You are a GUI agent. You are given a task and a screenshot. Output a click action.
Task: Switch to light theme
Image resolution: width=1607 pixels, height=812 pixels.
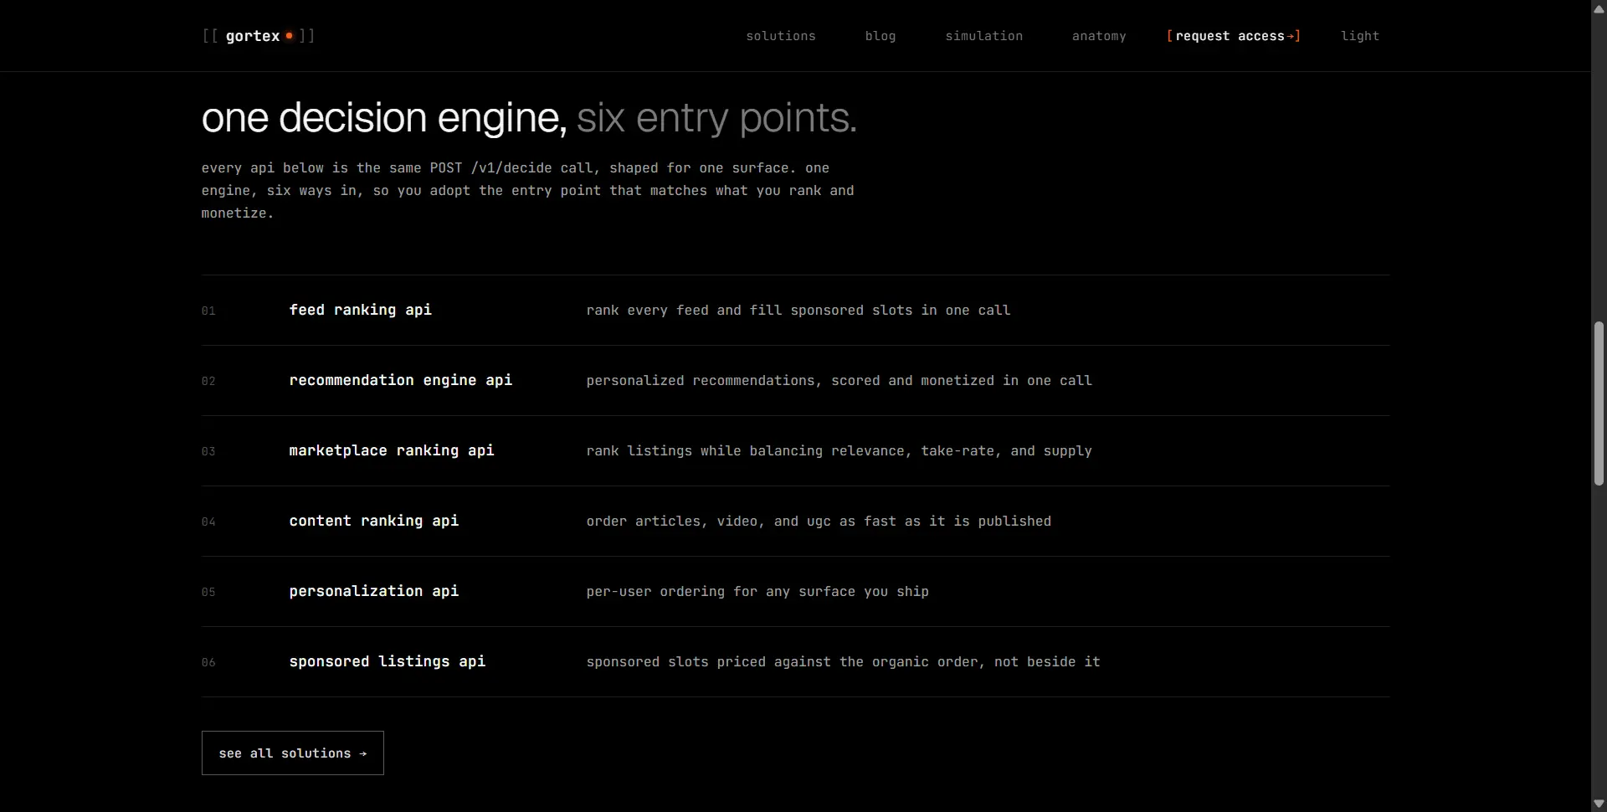[1359, 36]
